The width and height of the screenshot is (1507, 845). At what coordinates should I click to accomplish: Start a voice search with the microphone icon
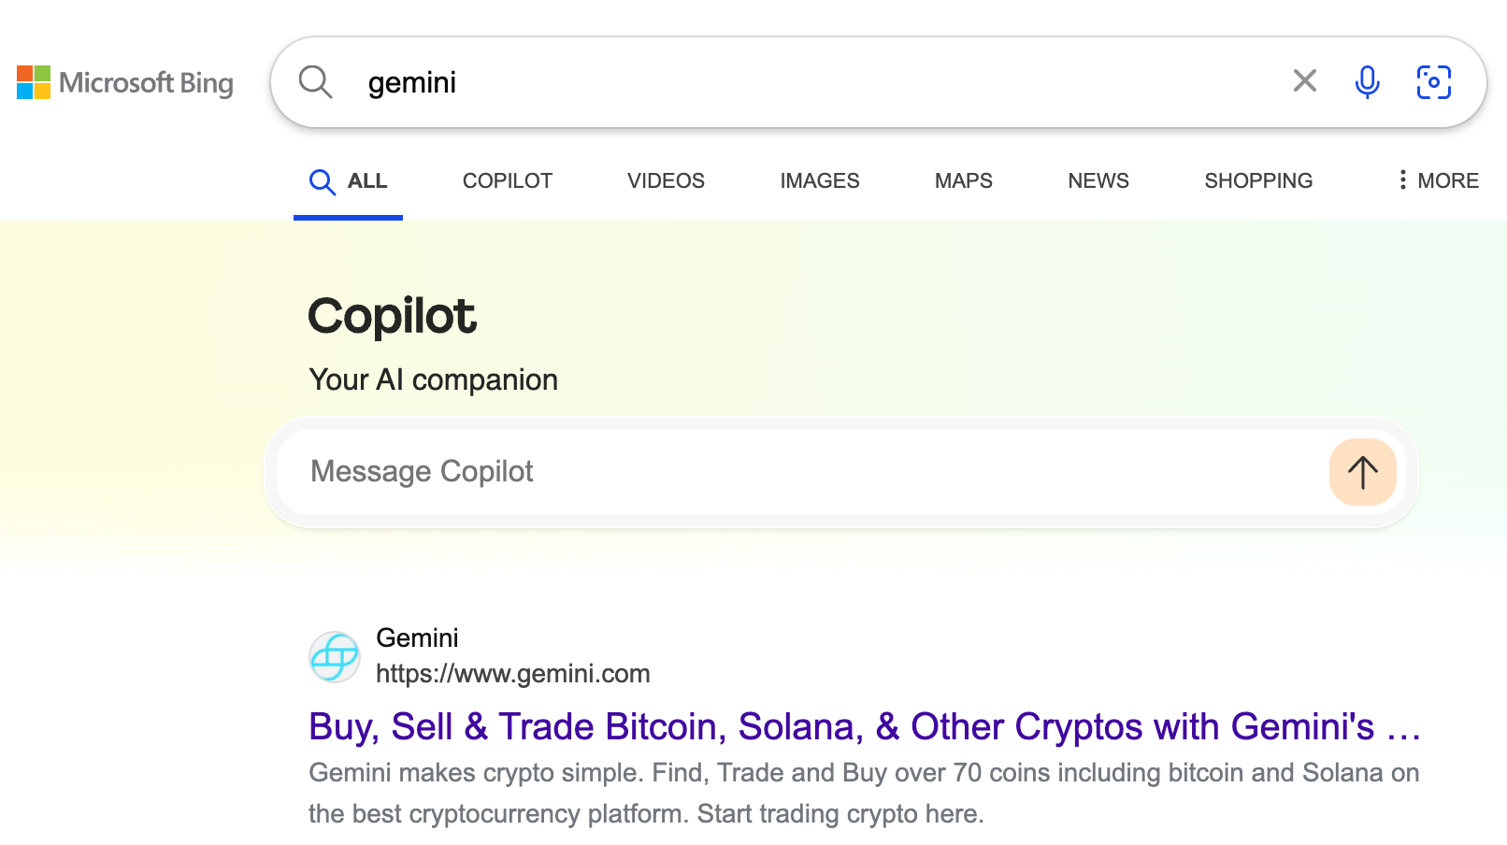(x=1367, y=81)
